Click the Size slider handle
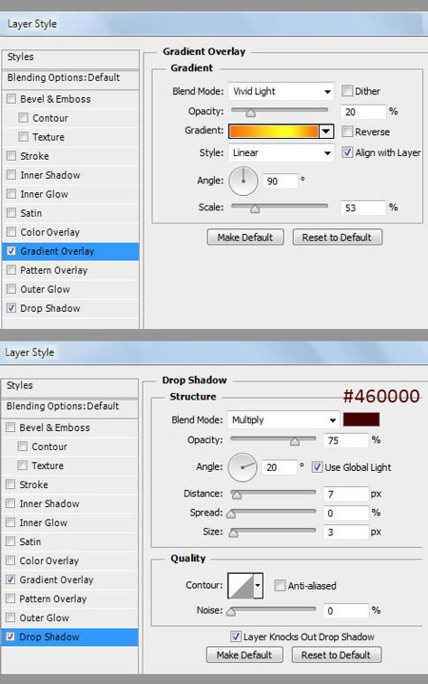The height and width of the screenshot is (684, 428). click(x=234, y=533)
